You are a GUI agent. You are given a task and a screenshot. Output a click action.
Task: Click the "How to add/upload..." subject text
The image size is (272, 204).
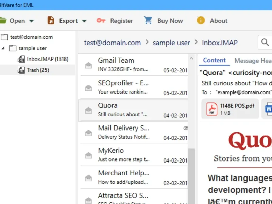tap(123, 182)
